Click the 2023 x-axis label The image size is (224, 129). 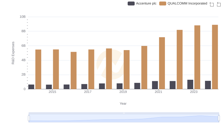[x=194, y=92]
